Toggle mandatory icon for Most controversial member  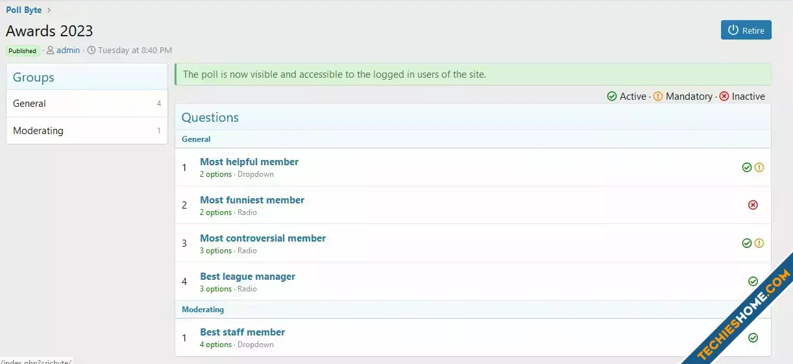759,244
